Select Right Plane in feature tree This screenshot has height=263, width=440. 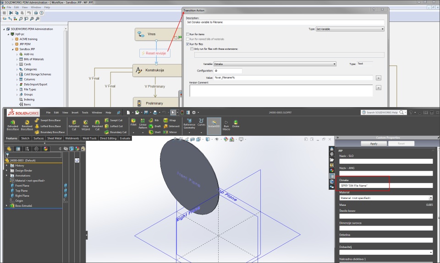pyautogui.click(x=22, y=195)
